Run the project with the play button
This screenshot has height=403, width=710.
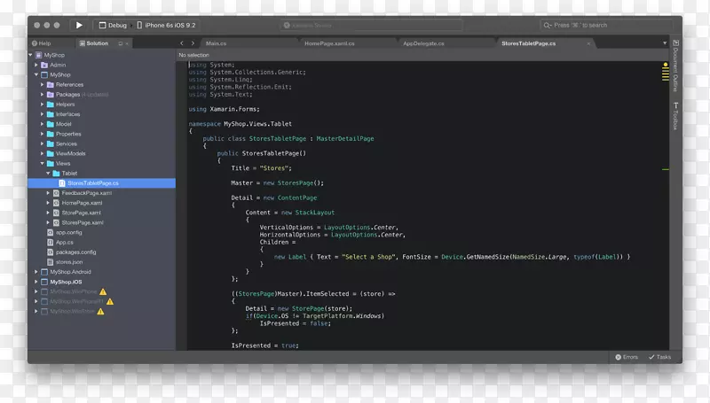(x=79, y=26)
